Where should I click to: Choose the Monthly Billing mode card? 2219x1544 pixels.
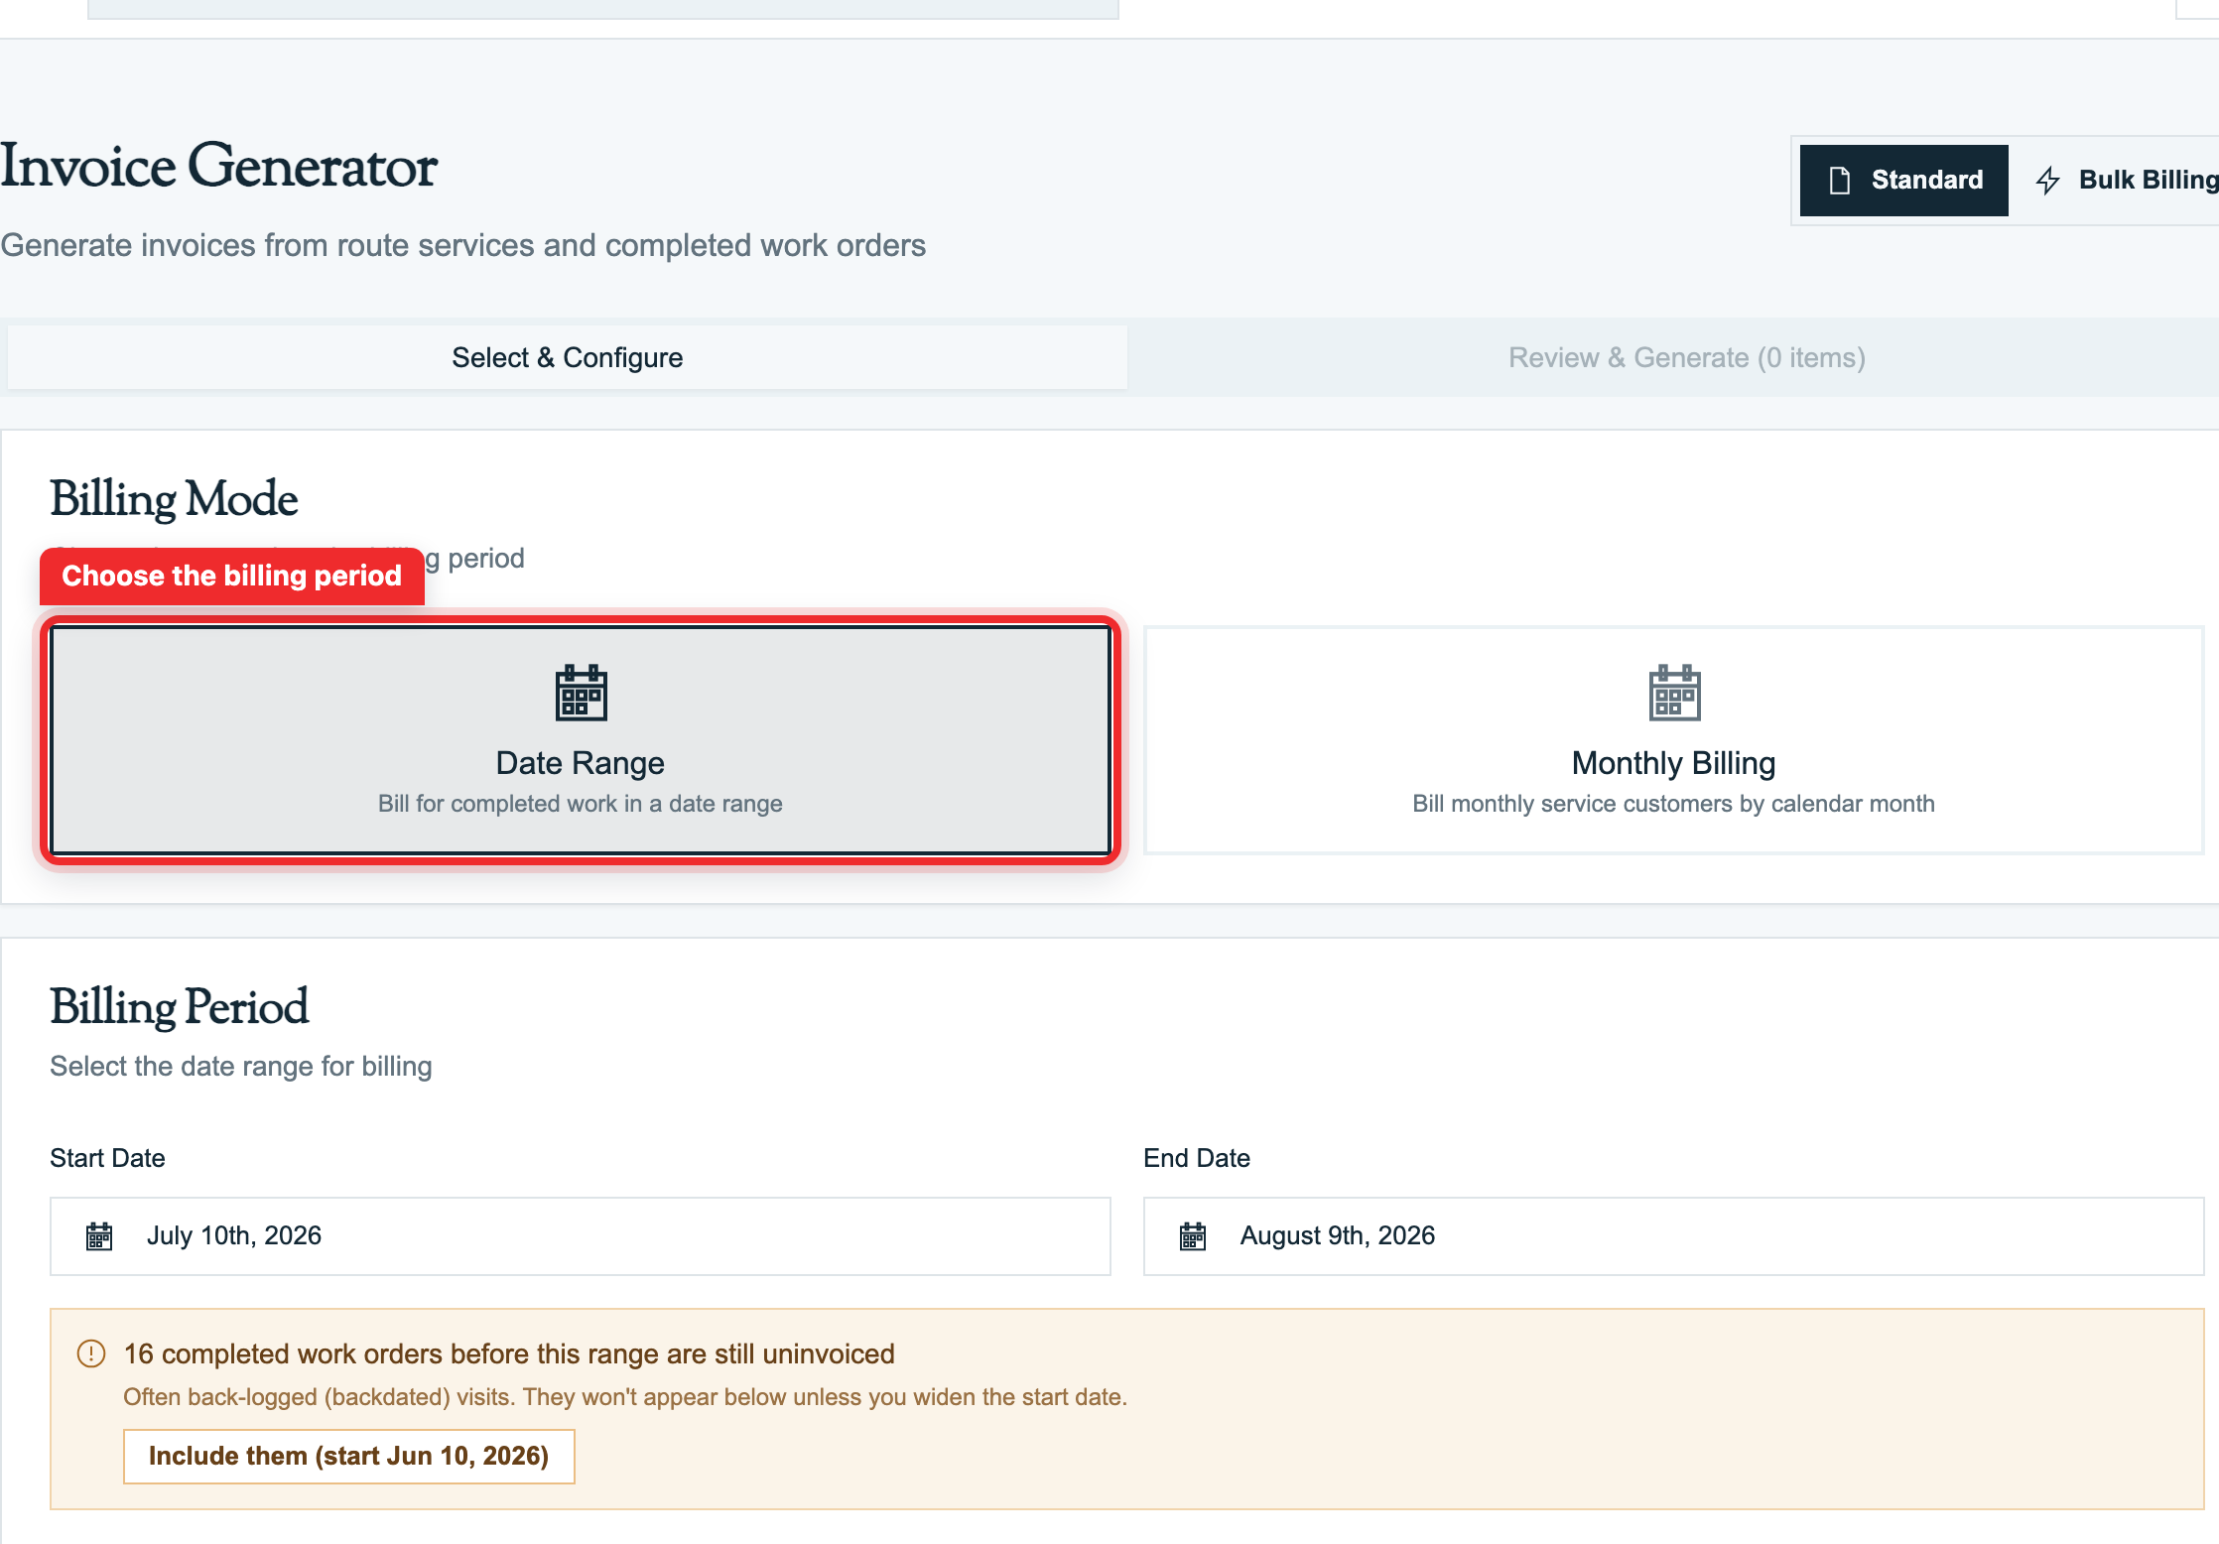tap(1673, 740)
